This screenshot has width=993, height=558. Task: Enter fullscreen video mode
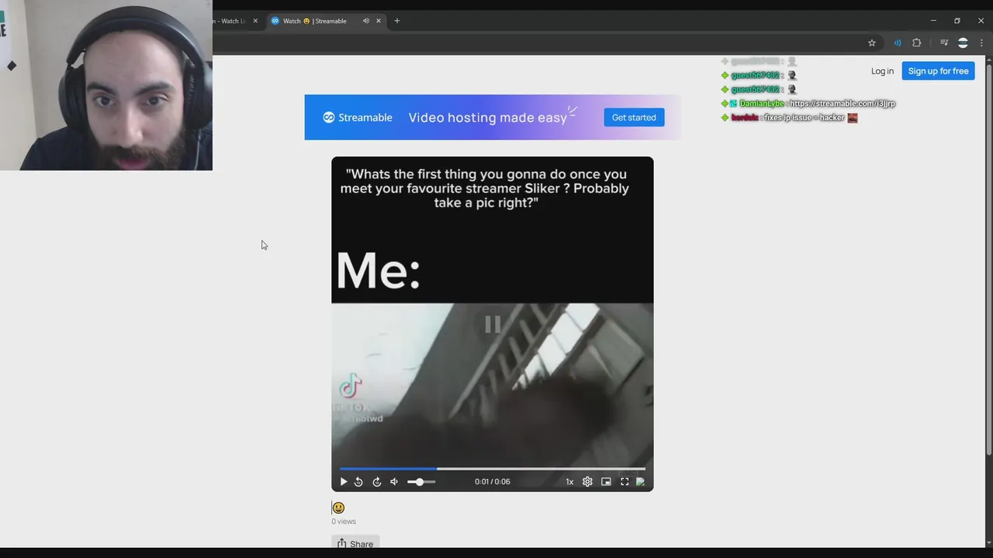[625, 481]
